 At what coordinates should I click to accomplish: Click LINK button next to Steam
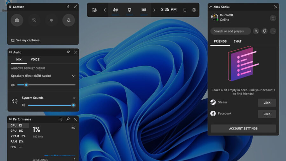point(267,103)
